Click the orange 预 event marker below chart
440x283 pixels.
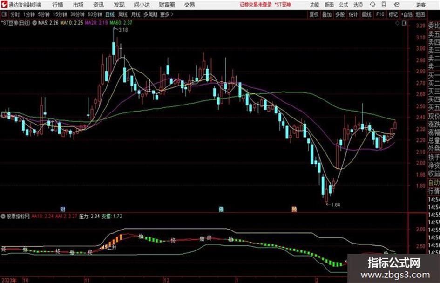coord(294,209)
